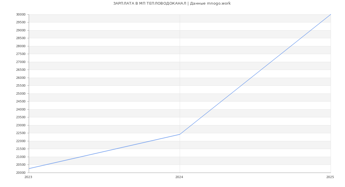345x187 pixels.
Task: Click the 23500 y-axis label
Action: pos(21,117)
